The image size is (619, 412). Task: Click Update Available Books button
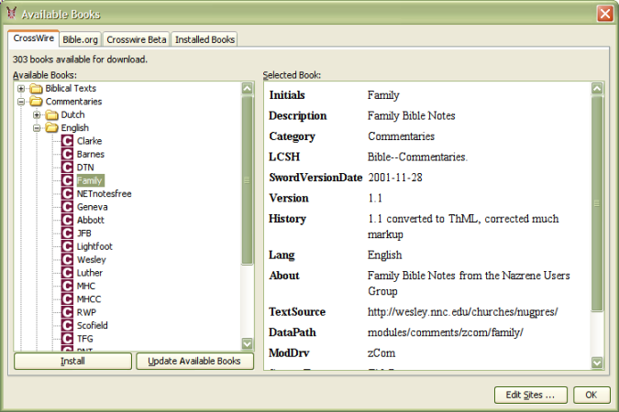[x=194, y=361]
